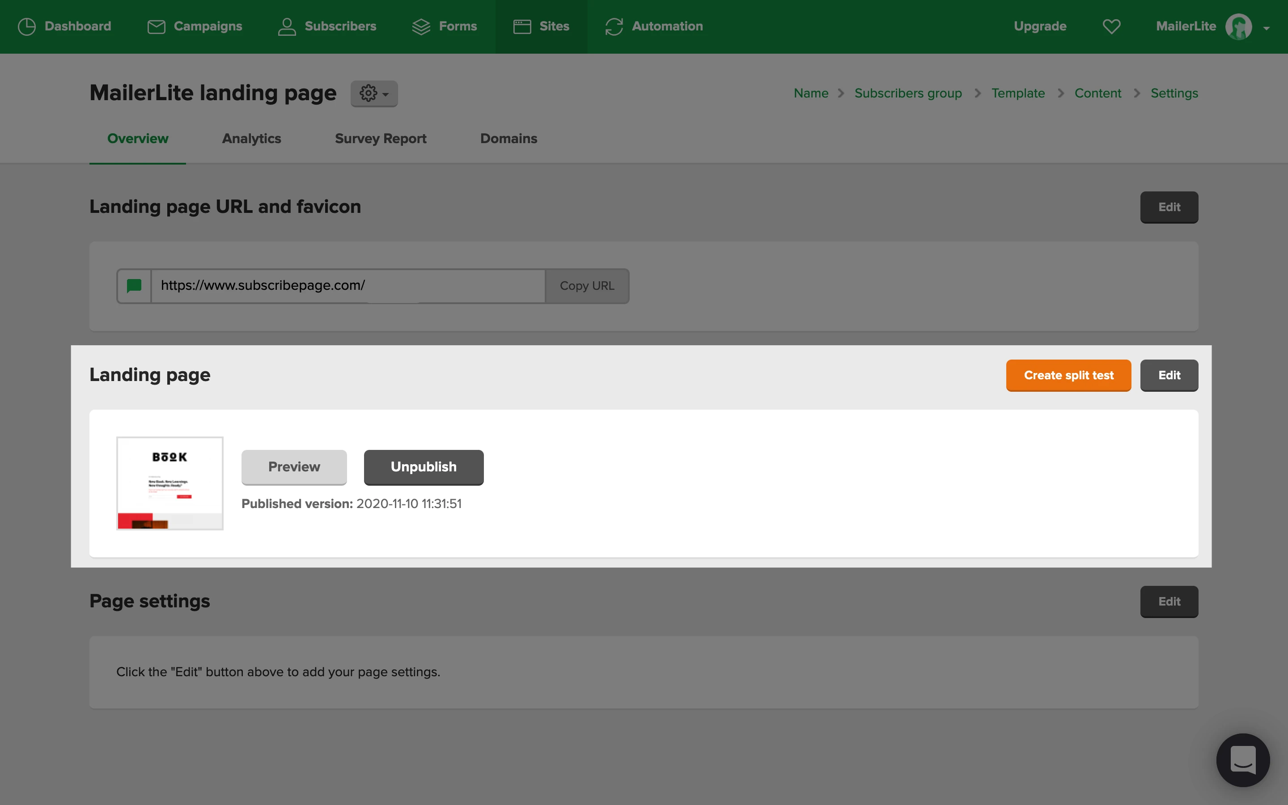Go to the Name breadcrumb step
Viewport: 1288px width, 805px height.
pos(810,93)
